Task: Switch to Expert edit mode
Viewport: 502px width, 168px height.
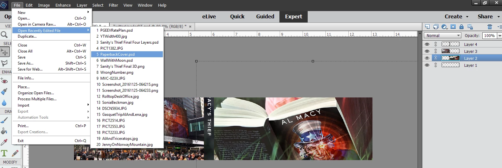Action: pyautogui.click(x=293, y=17)
